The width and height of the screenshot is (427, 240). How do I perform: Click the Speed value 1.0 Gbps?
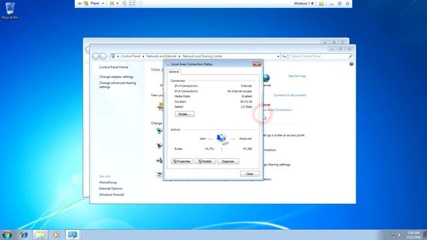coord(246,107)
